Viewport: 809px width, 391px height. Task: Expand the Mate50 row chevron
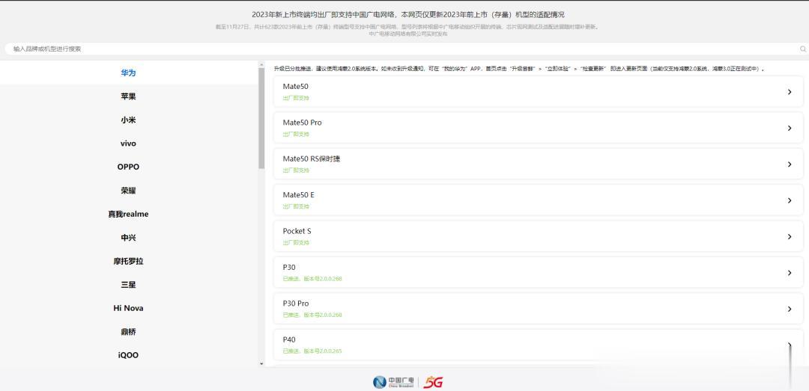click(x=790, y=92)
